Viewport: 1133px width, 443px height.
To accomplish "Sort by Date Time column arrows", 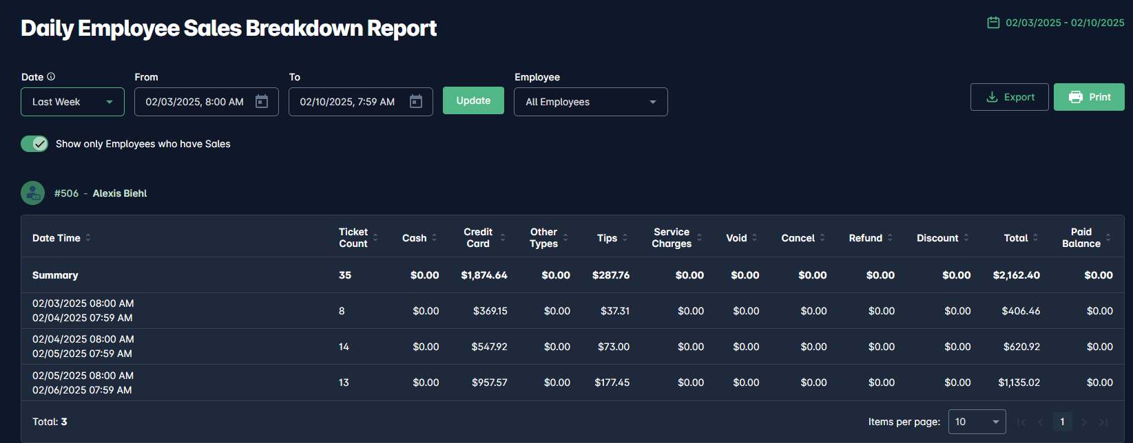I will pos(88,238).
